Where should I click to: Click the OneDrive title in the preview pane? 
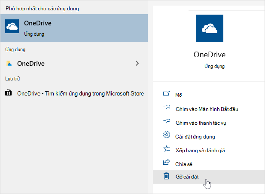click(x=210, y=55)
